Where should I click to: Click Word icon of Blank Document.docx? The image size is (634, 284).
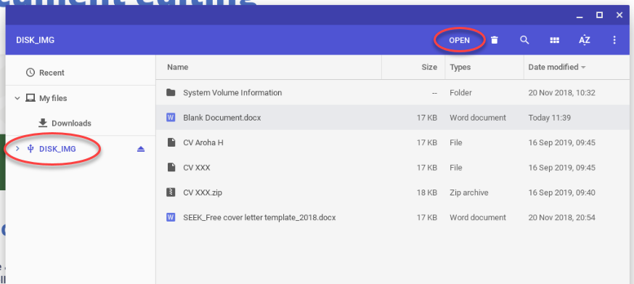[x=171, y=118]
